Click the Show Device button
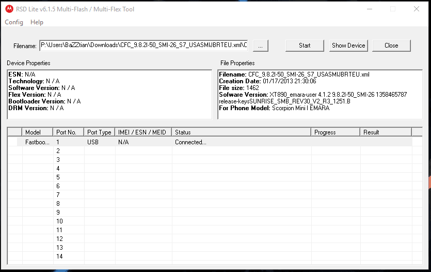Viewport: 431px width, 272px height. pyautogui.click(x=348, y=46)
